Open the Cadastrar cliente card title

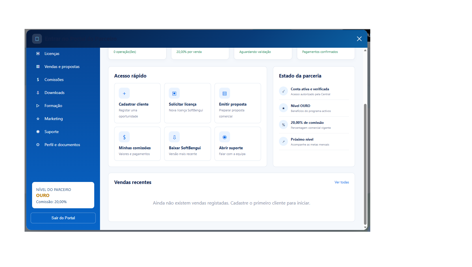click(134, 104)
